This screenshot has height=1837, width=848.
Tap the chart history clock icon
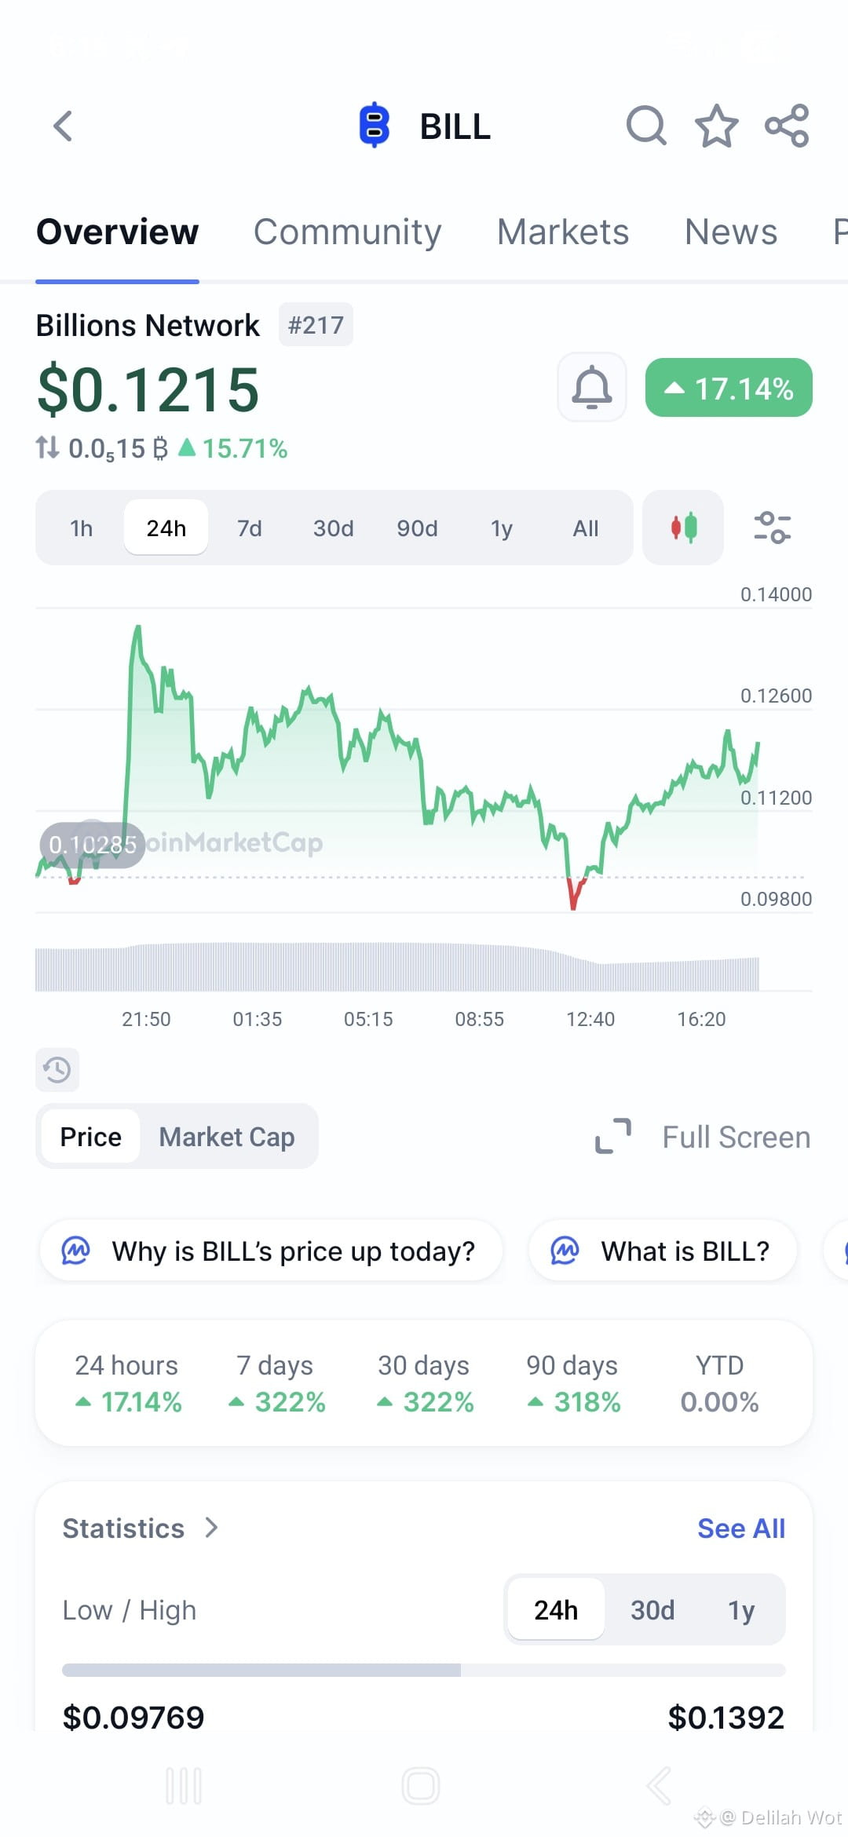coord(57,1069)
